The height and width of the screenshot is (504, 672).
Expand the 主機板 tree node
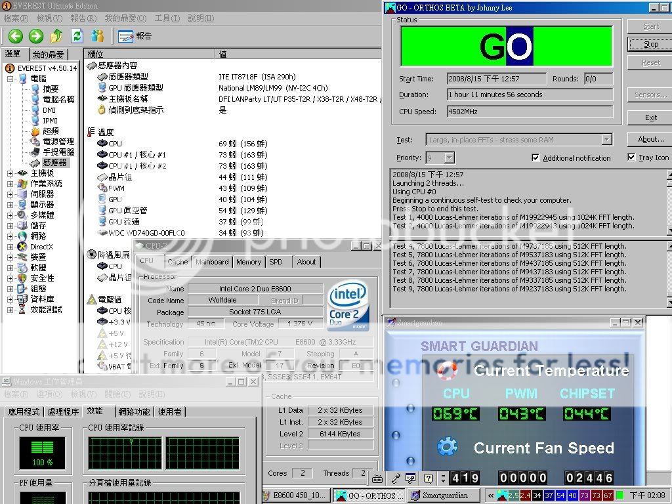click(10, 173)
